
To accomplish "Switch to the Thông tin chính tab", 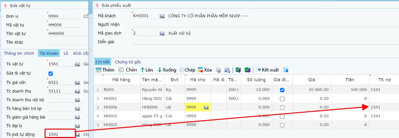I will (19, 54).
